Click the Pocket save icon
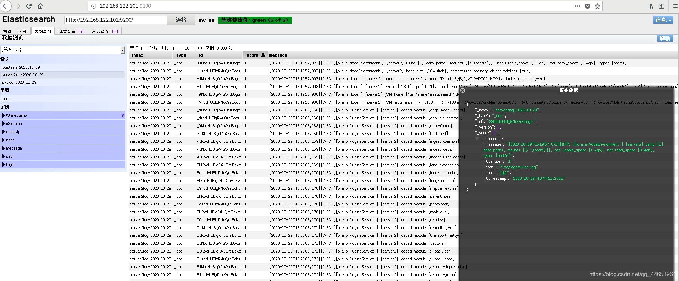This screenshot has height=281, width=679. click(587, 6)
